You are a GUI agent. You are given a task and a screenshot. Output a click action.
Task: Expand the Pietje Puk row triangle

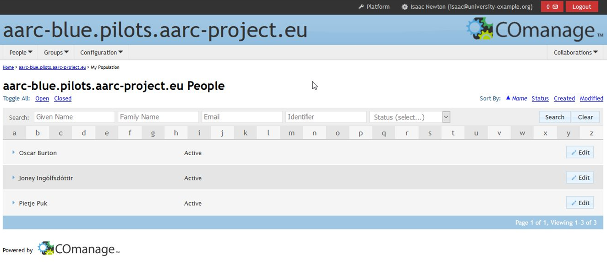coord(13,203)
